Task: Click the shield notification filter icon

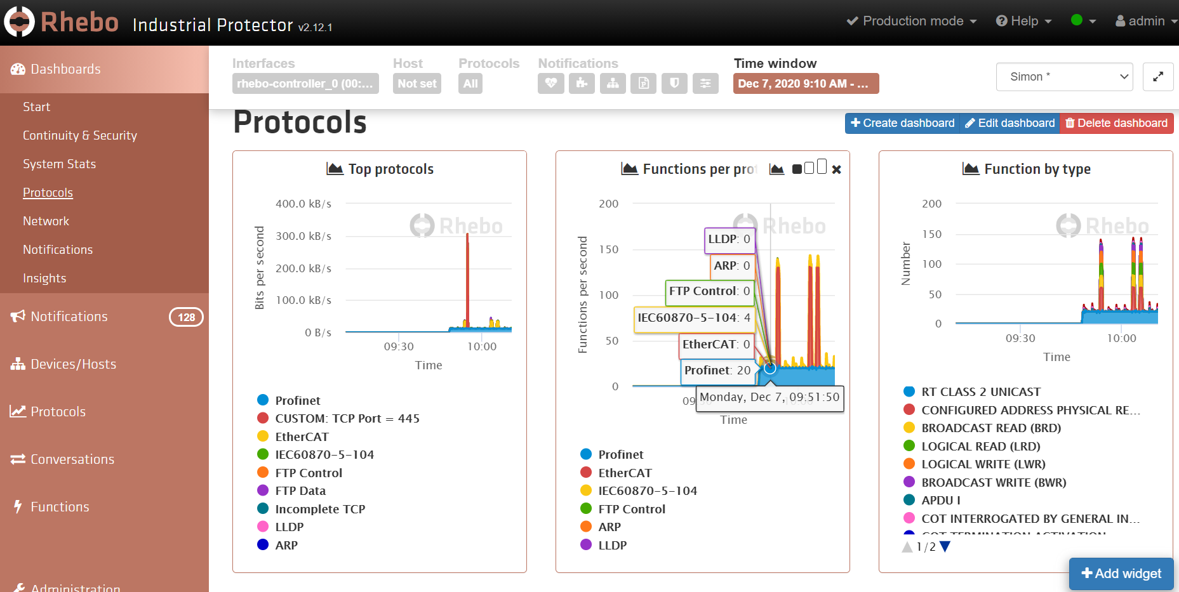Action: point(674,83)
